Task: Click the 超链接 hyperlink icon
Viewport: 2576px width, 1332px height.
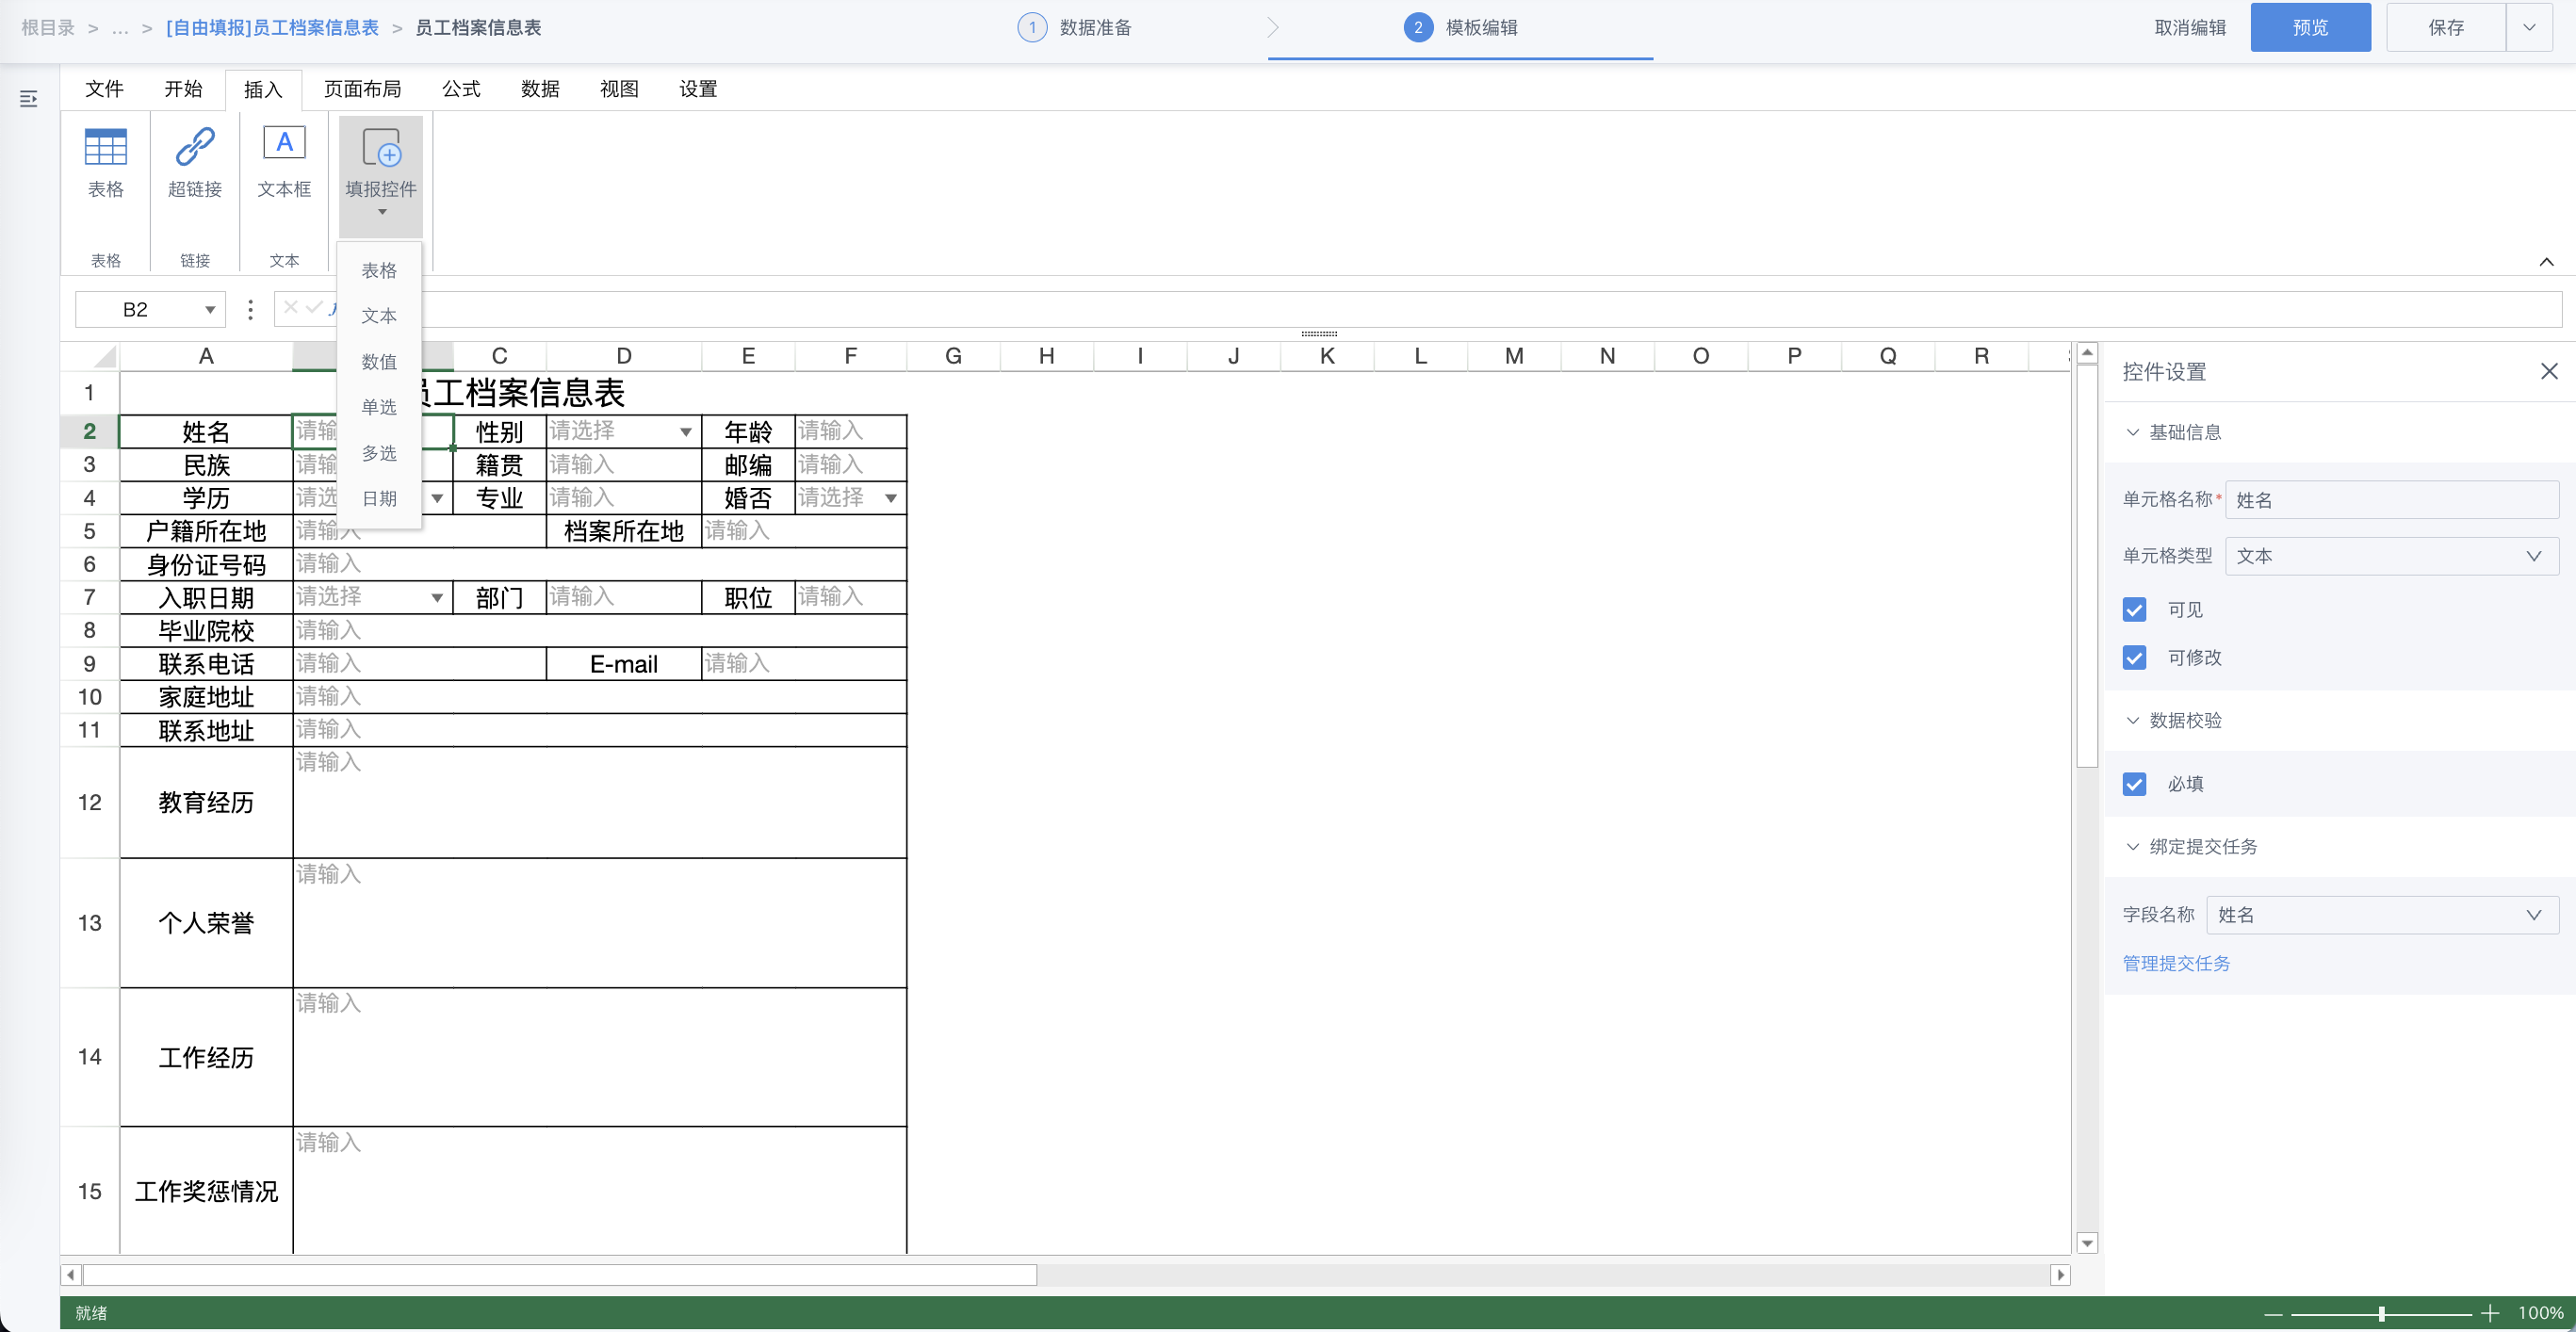Action: tap(194, 148)
